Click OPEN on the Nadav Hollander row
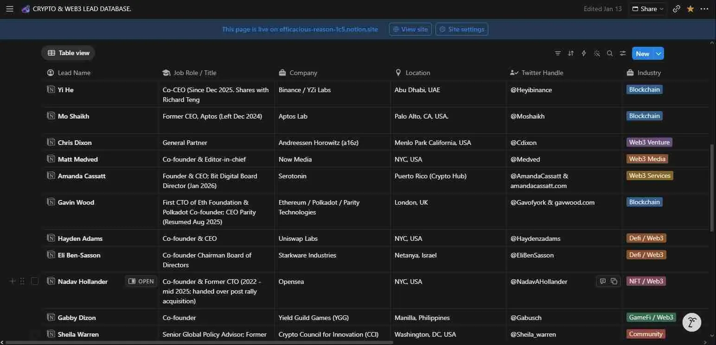The width and height of the screenshot is (716, 345). click(141, 281)
